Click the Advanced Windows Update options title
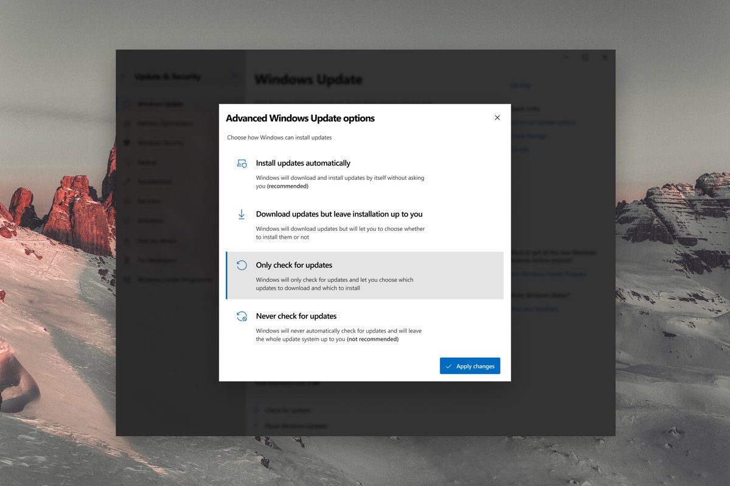This screenshot has height=486, width=730. 301,118
